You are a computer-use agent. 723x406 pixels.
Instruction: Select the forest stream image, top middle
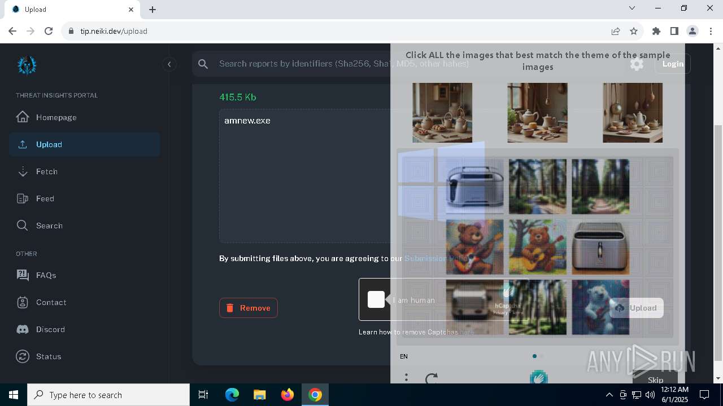tap(537, 187)
